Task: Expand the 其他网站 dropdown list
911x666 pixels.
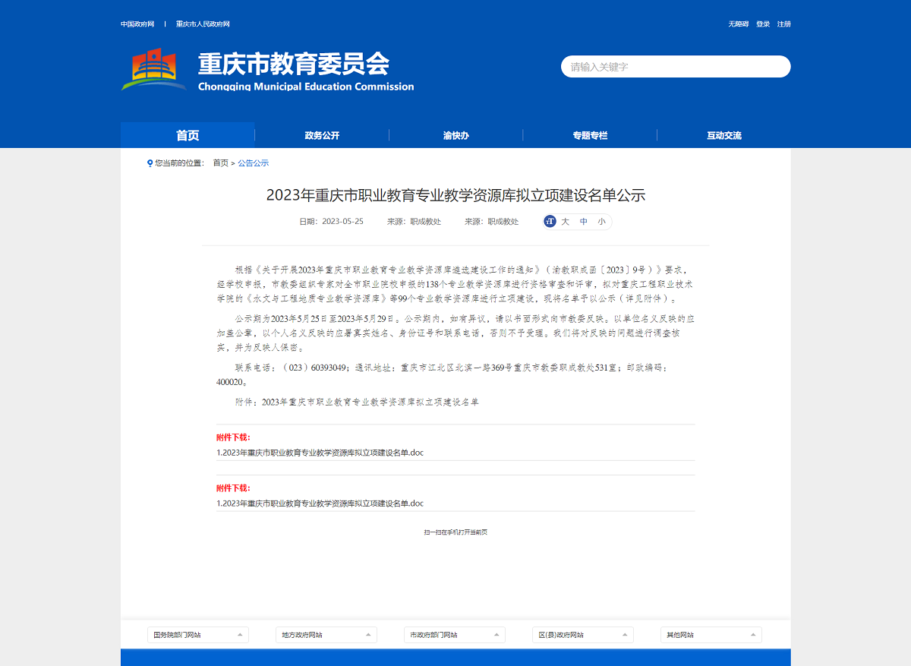Action: pos(711,635)
